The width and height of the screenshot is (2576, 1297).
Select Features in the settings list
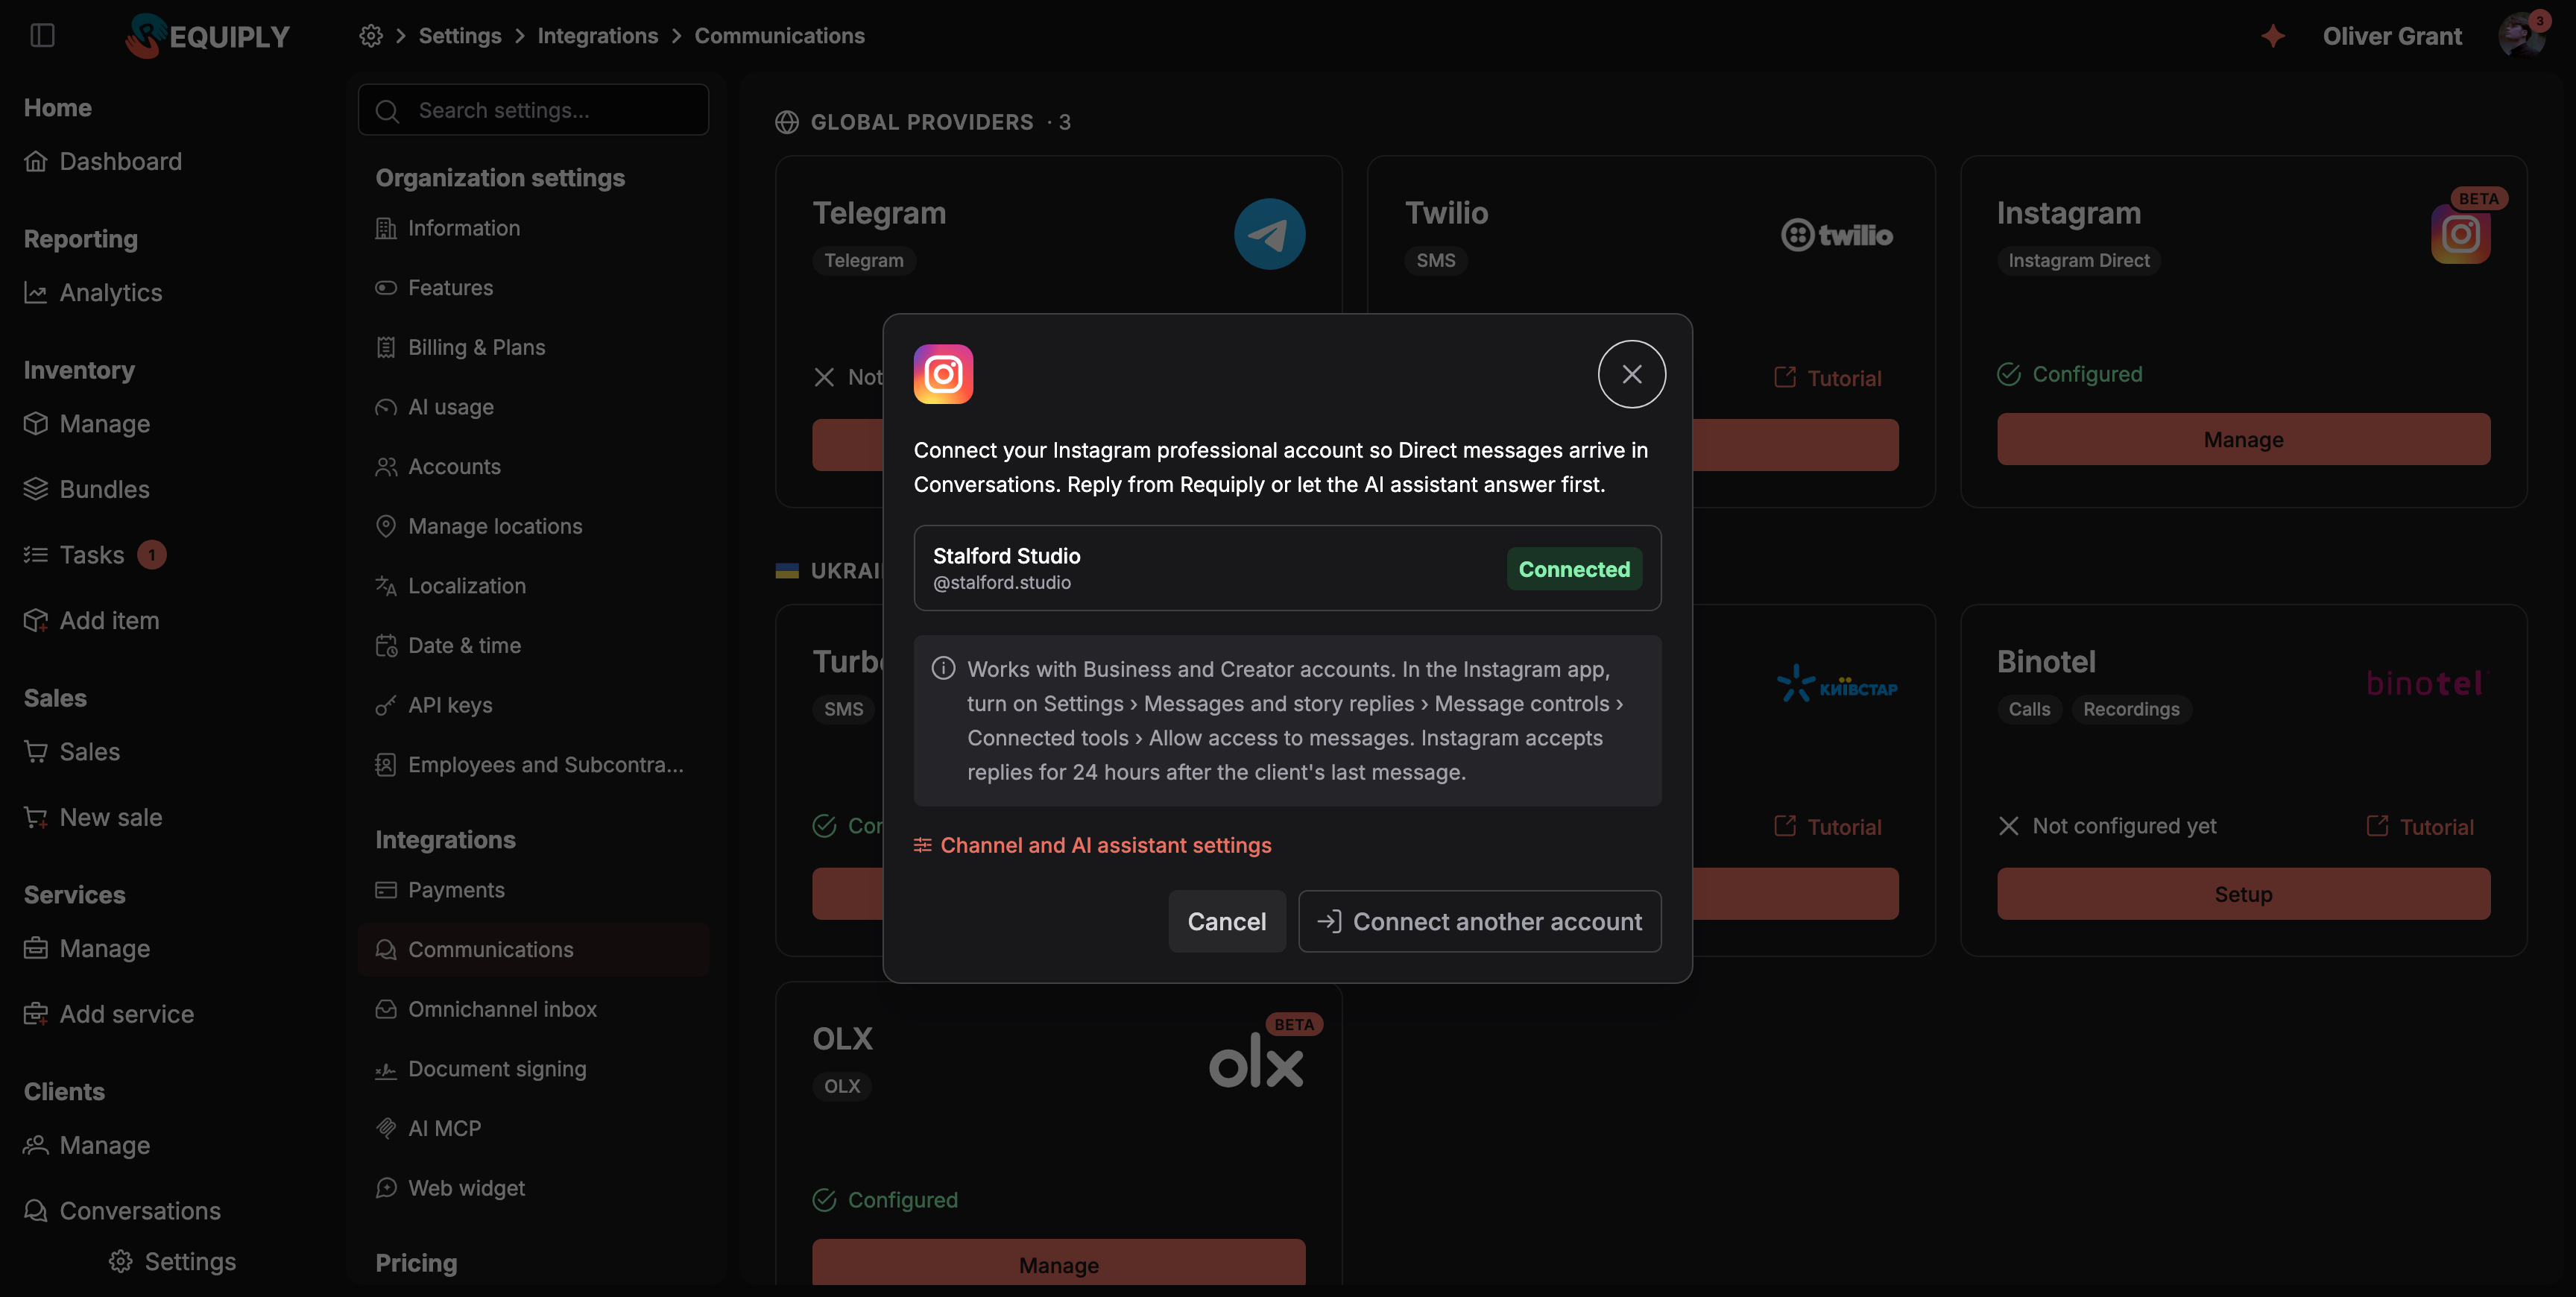(533, 287)
